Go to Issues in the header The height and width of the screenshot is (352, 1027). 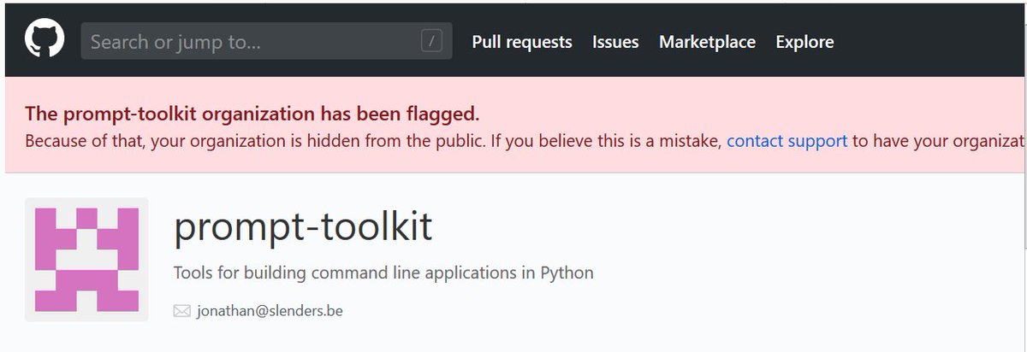[x=615, y=42]
